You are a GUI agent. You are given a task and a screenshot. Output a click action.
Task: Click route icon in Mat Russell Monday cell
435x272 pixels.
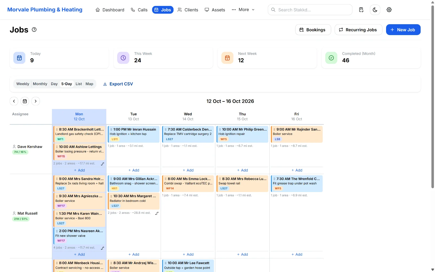click(102, 248)
